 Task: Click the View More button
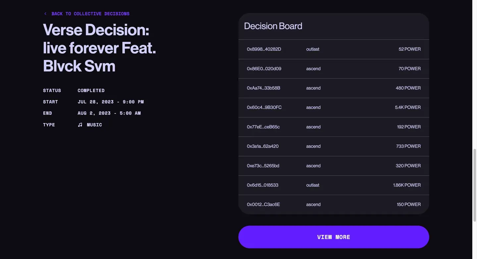click(x=334, y=237)
